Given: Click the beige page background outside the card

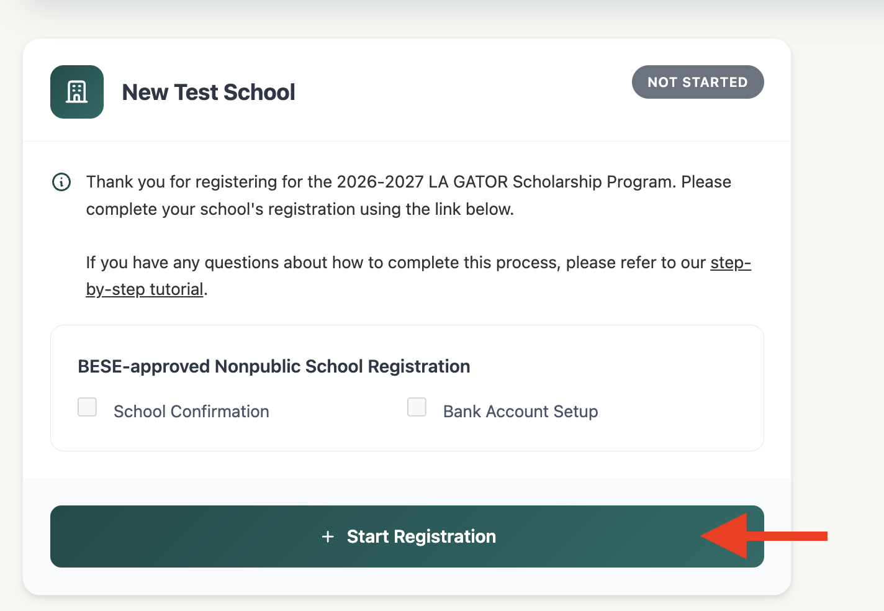Looking at the screenshot, I should point(838,310).
